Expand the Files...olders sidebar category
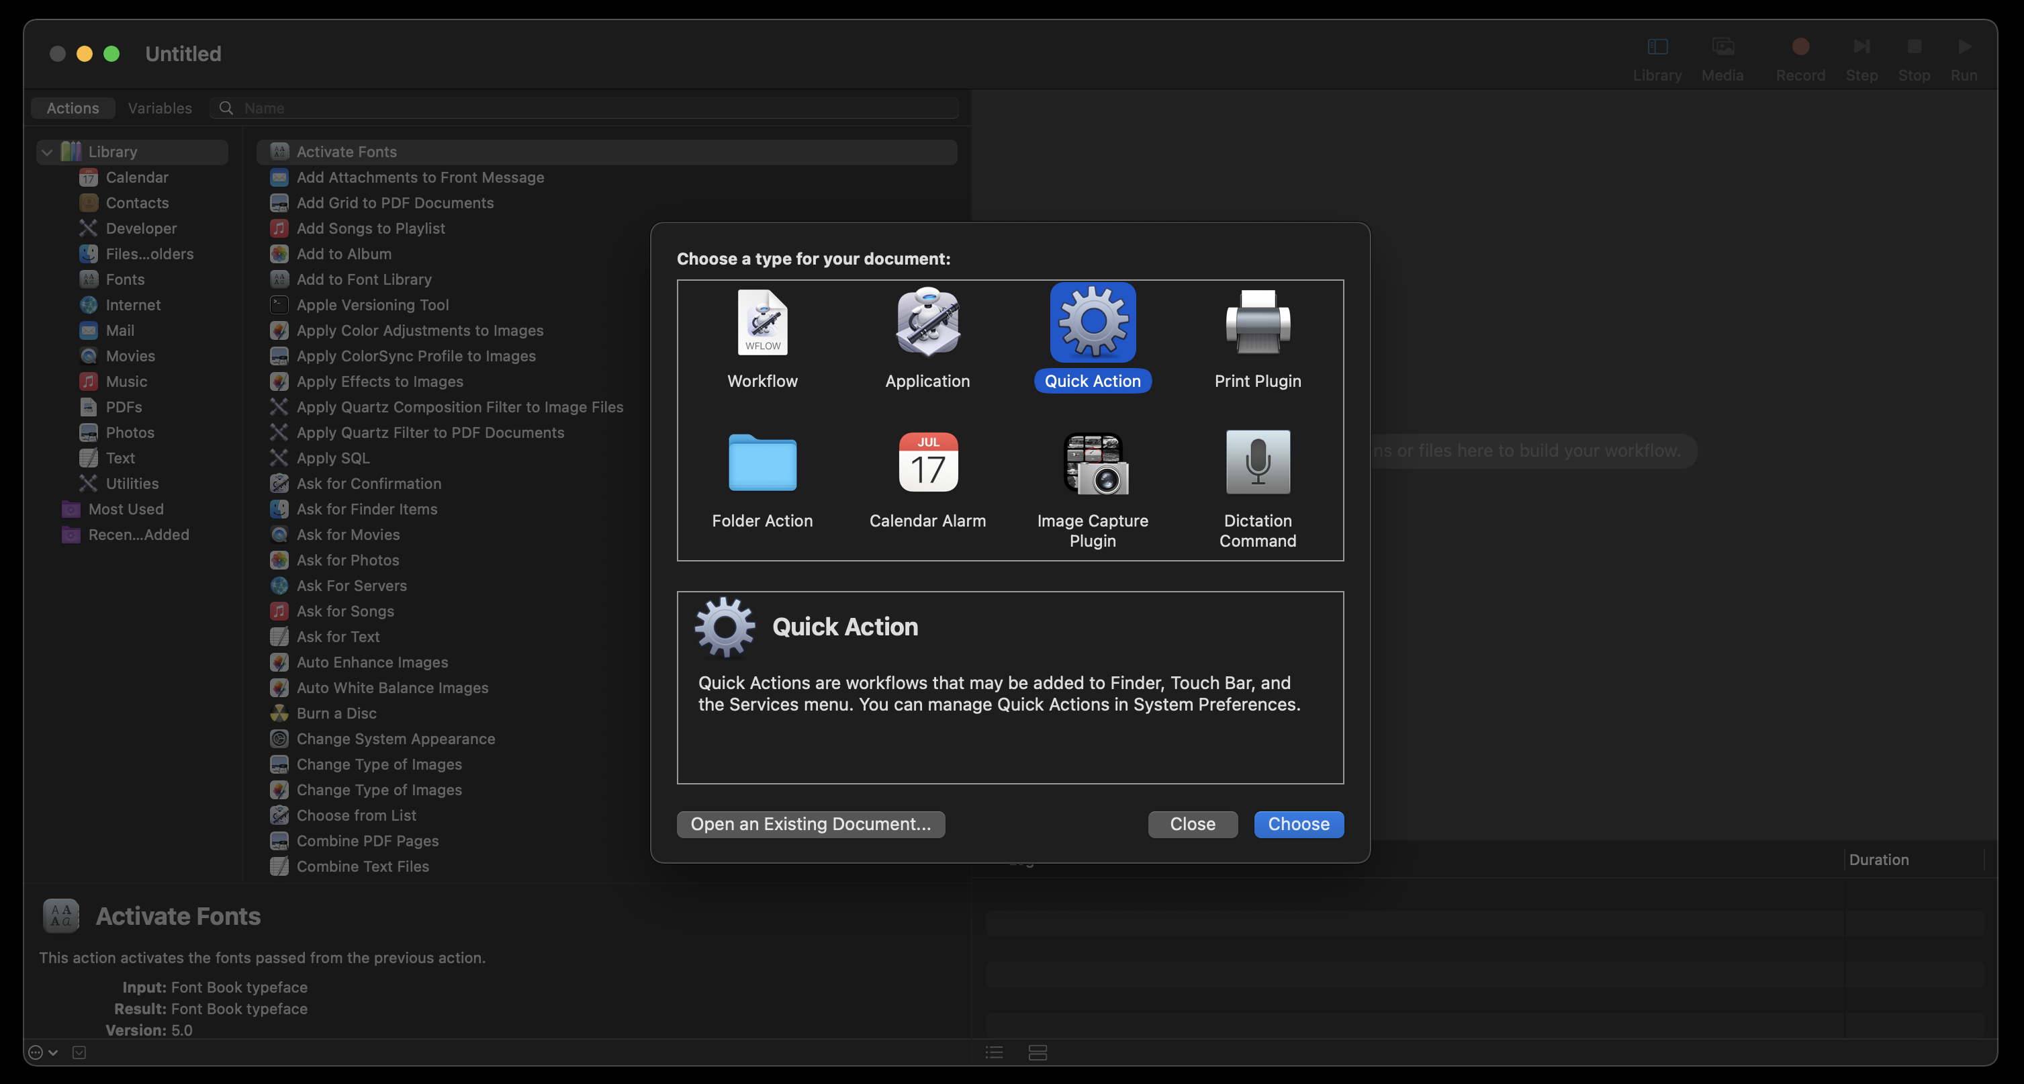 point(150,253)
